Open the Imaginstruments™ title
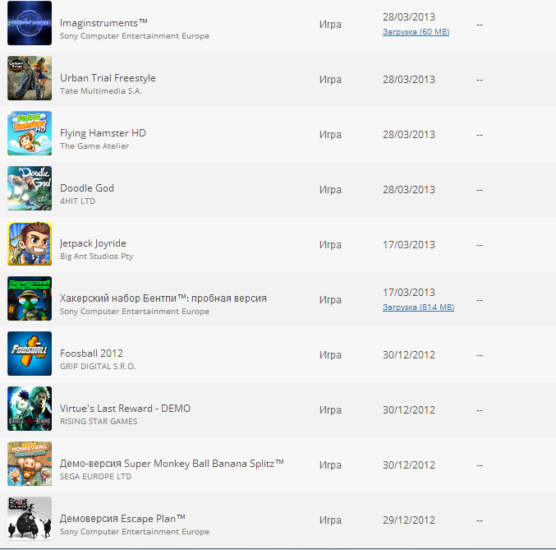The height and width of the screenshot is (550, 556). click(x=99, y=23)
